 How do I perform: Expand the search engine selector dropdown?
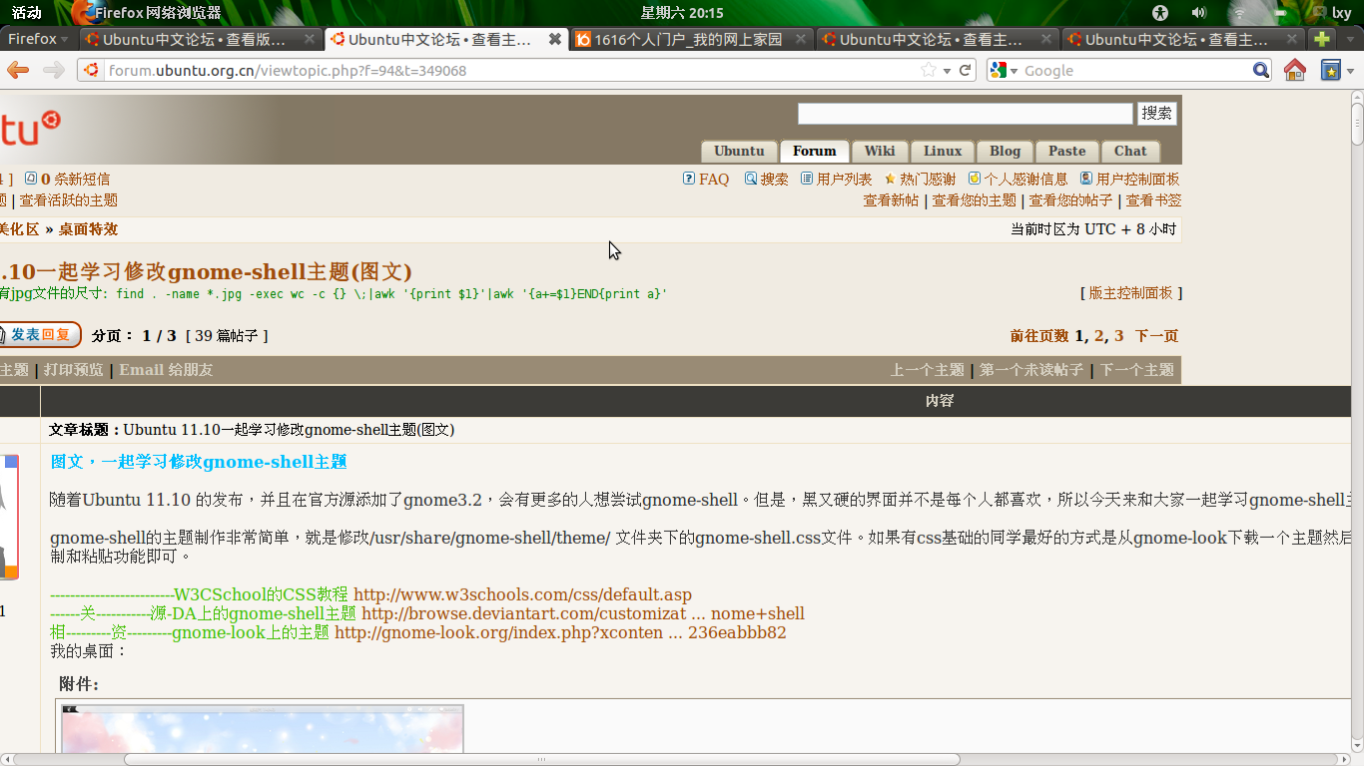click(1004, 70)
